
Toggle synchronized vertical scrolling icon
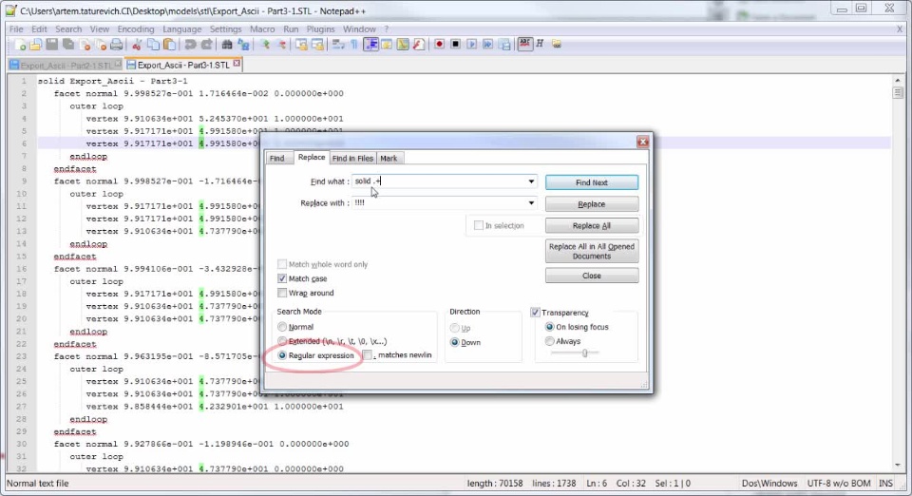pyautogui.click(x=301, y=45)
